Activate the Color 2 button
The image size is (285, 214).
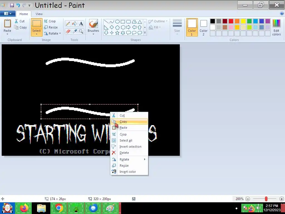pos(203,27)
